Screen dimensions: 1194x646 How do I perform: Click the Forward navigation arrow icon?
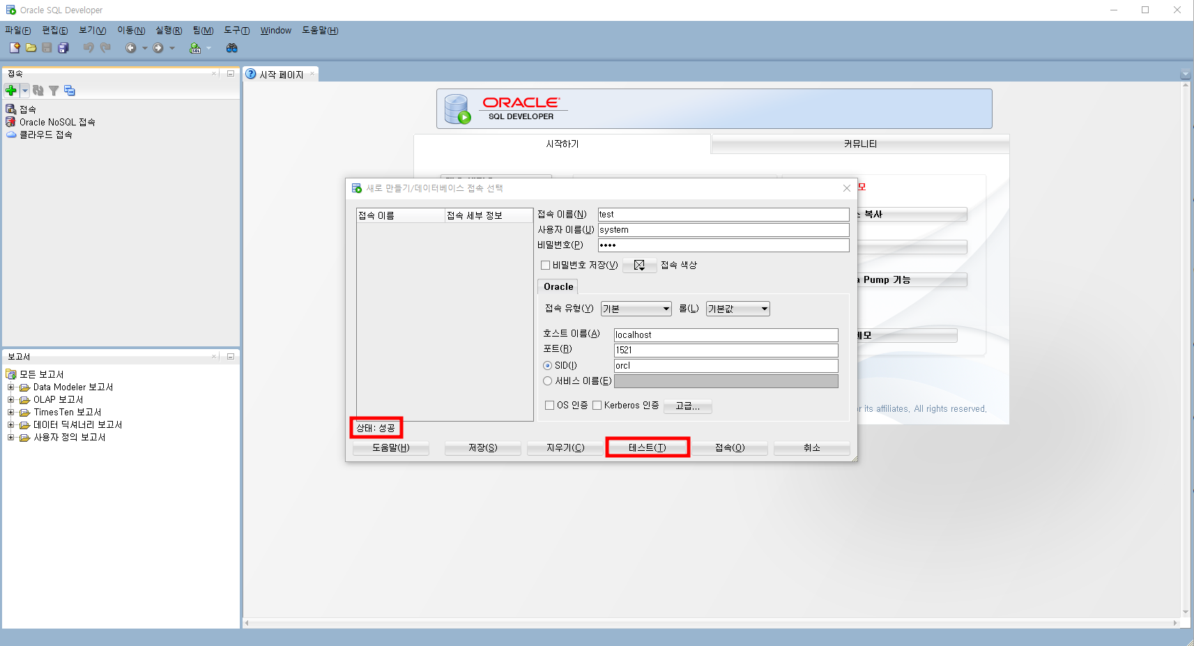[158, 47]
